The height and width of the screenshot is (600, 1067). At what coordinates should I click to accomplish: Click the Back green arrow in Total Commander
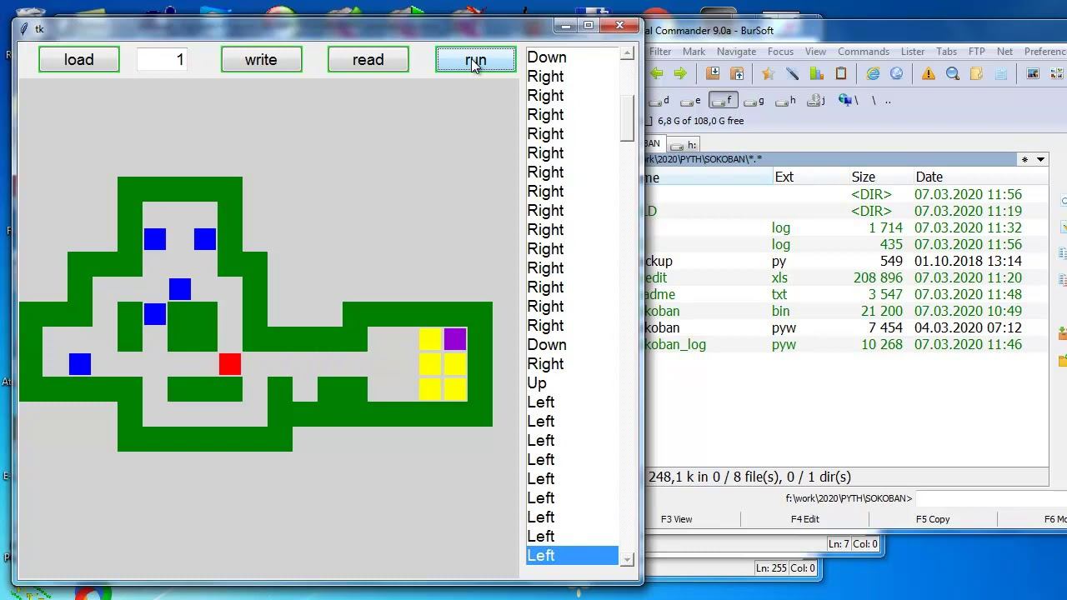(x=656, y=73)
